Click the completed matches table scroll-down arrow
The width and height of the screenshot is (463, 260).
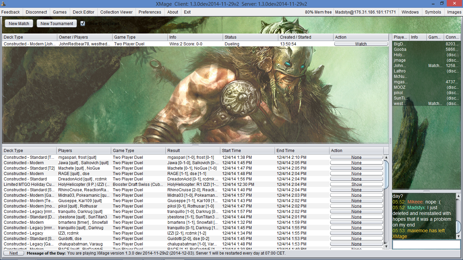[386, 247]
